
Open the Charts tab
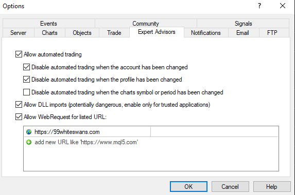tap(49, 33)
